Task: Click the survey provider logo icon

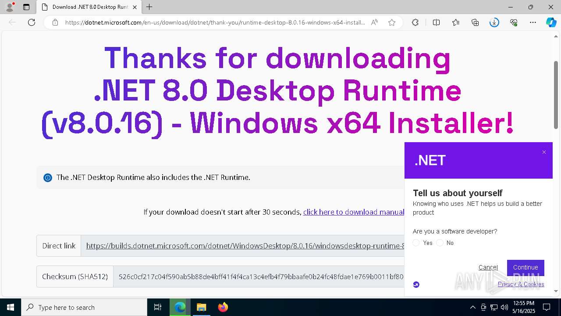Action: tap(416, 284)
